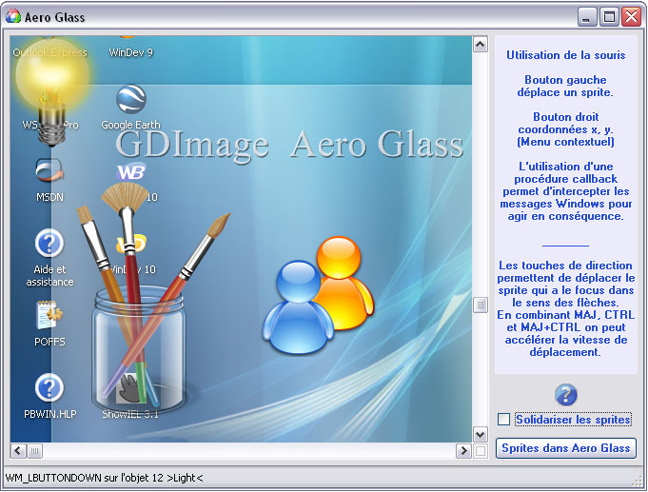Enable the Solidariser les sprites checkbox
648x492 pixels.
[x=503, y=420]
